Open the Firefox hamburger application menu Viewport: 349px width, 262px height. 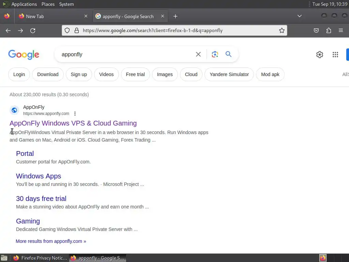coord(341,30)
